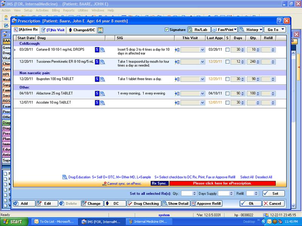Click the blue S icon for Aldactone

pos(97,93)
